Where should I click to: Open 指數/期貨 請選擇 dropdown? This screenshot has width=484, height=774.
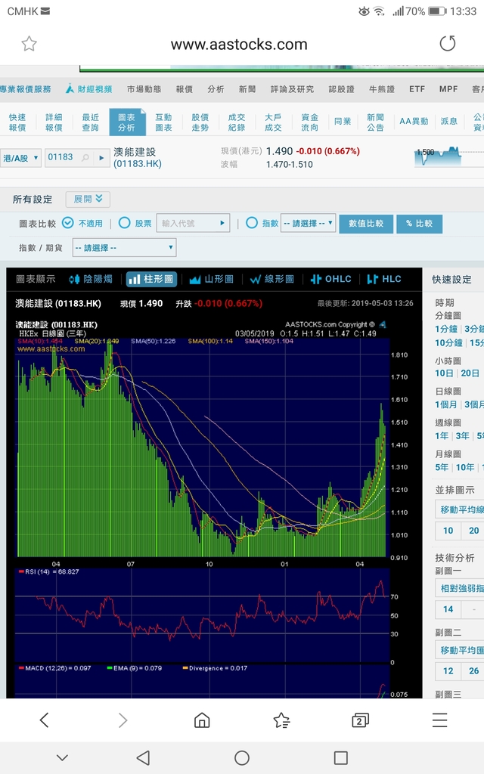click(x=125, y=248)
